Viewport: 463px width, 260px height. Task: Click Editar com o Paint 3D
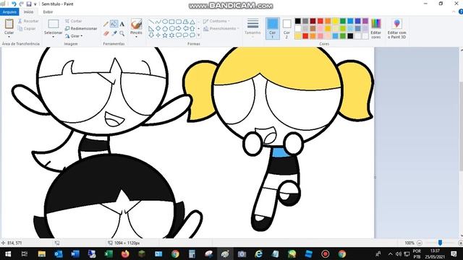(x=397, y=28)
